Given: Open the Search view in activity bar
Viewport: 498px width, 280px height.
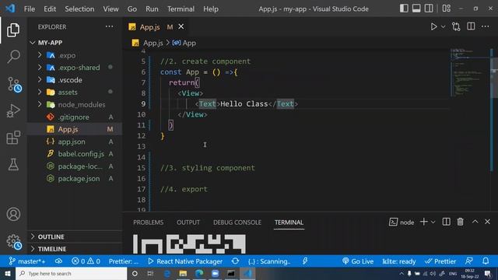Looking at the screenshot, I should 13,57.
